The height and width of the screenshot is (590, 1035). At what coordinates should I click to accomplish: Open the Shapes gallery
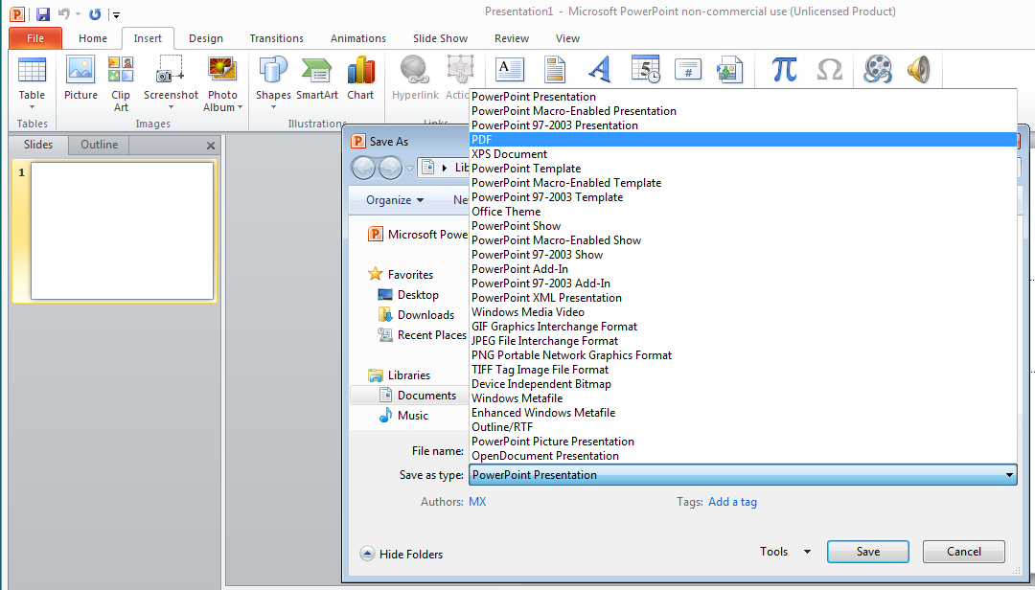click(273, 83)
